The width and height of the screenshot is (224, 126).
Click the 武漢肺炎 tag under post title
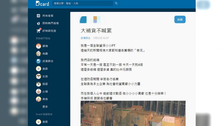point(85,38)
